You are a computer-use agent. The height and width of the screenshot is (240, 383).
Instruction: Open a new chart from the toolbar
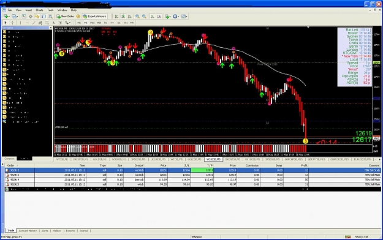coord(6,17)
